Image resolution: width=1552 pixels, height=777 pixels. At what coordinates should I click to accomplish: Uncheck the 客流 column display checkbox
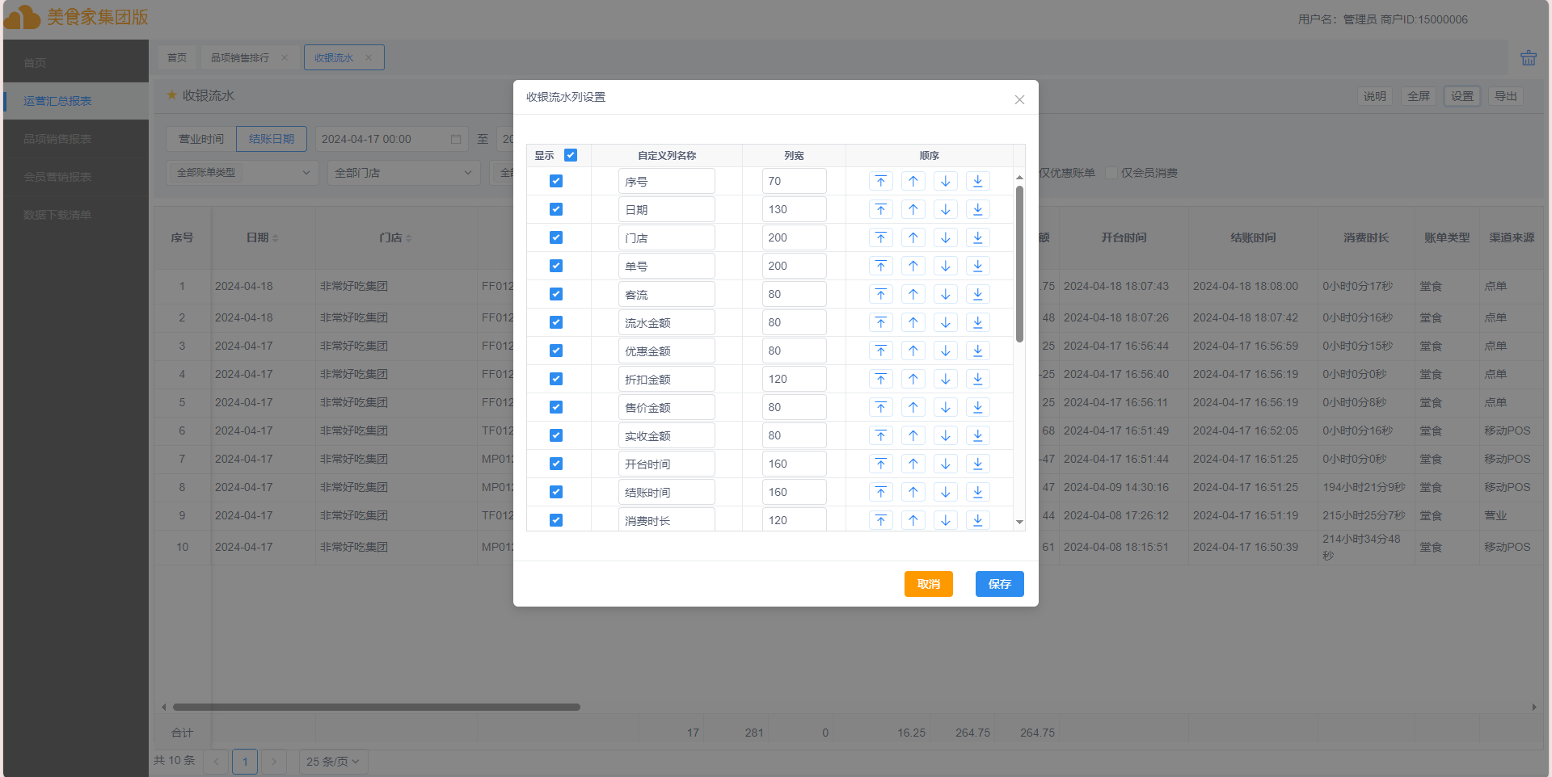556,294
